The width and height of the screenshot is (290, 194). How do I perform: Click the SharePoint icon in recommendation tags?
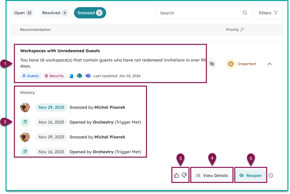point(80,76)
